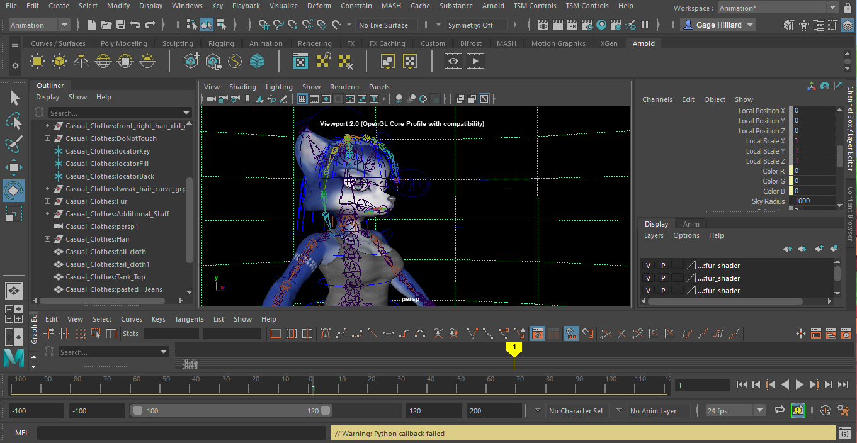This screenshot has width=857, height=443.
Task: Expand Casual_Clothes:Additional_Stuff node
Action: pyautogui.click(x=47, y=214)
